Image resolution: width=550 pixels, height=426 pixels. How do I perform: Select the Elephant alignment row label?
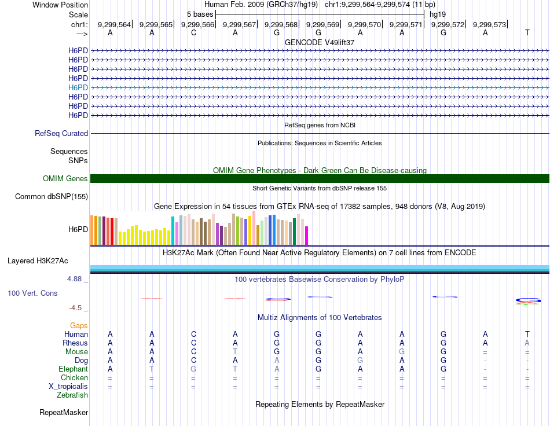pos(74,369)
